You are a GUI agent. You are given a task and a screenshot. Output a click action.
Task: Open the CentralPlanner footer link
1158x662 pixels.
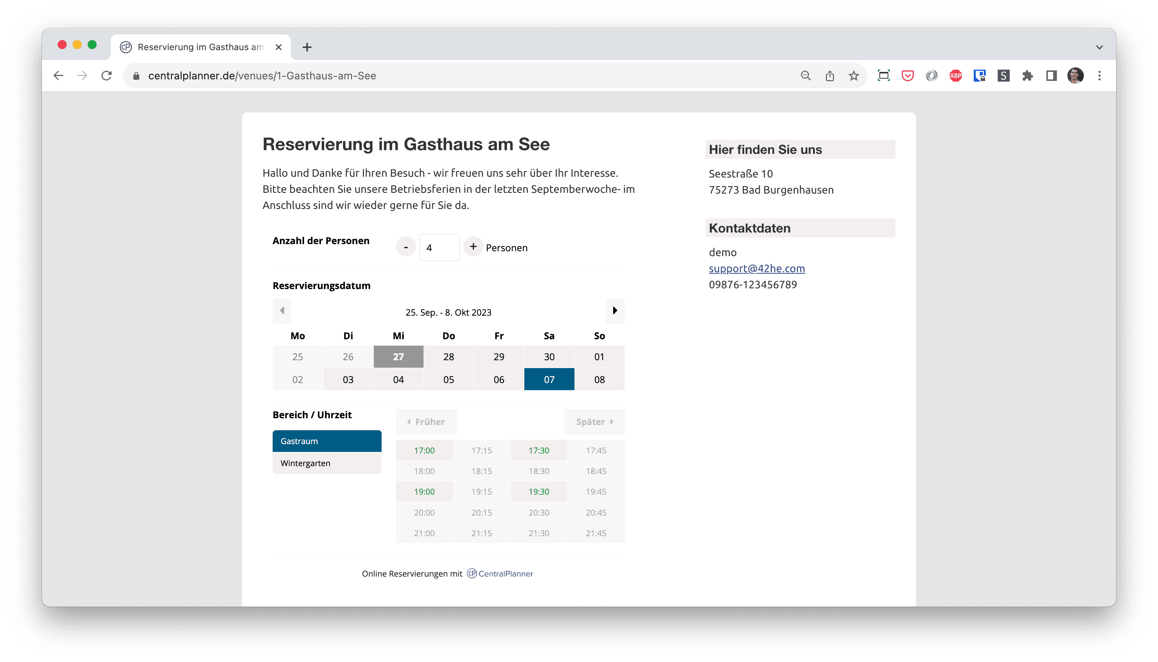click(500, 574)
